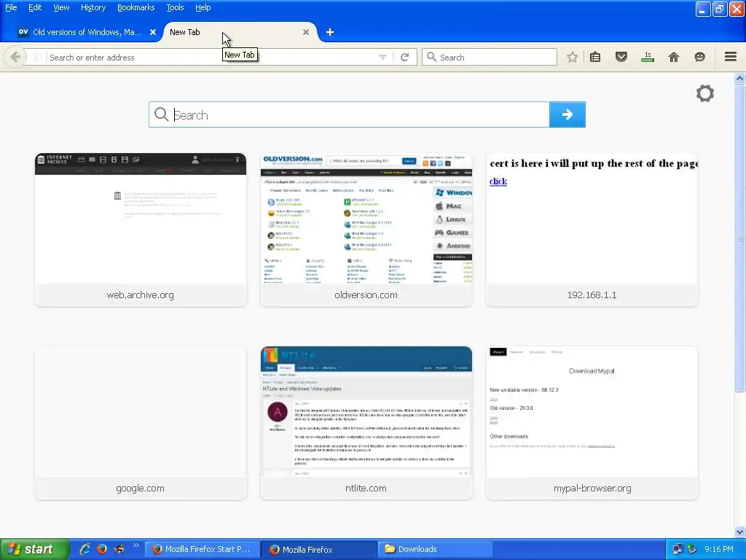Open the View menu

pyautogui.click(x=61, y=7)
